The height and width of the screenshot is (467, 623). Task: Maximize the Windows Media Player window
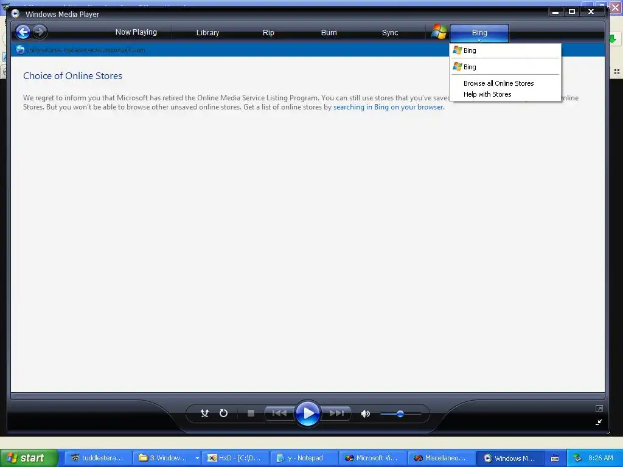pyautogui.click(x=572, y=12)
